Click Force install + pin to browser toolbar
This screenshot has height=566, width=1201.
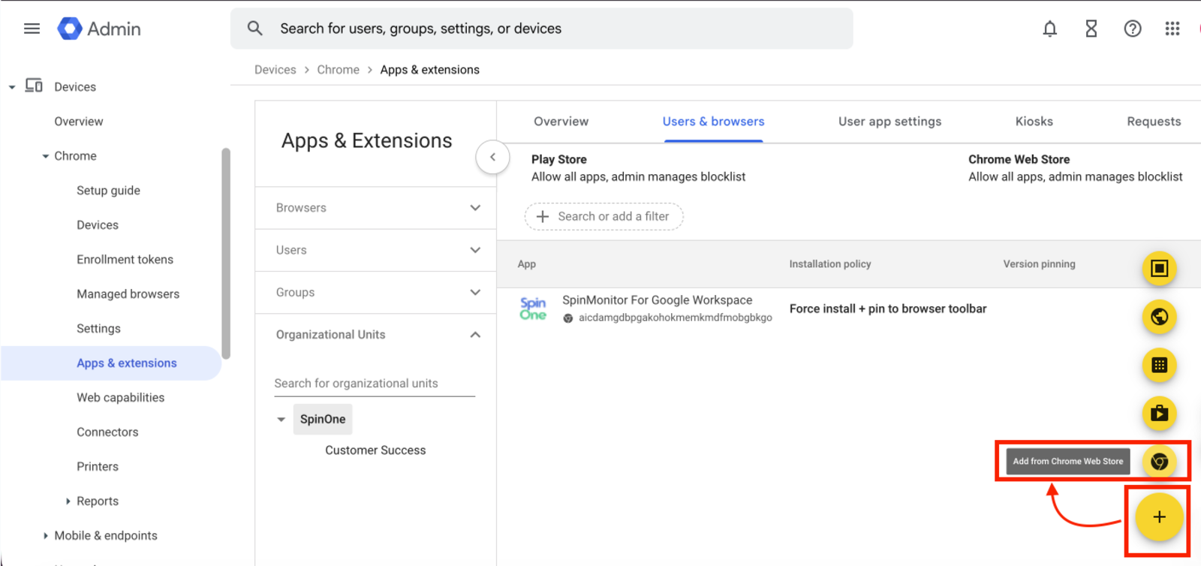click(x=888, y=309)
